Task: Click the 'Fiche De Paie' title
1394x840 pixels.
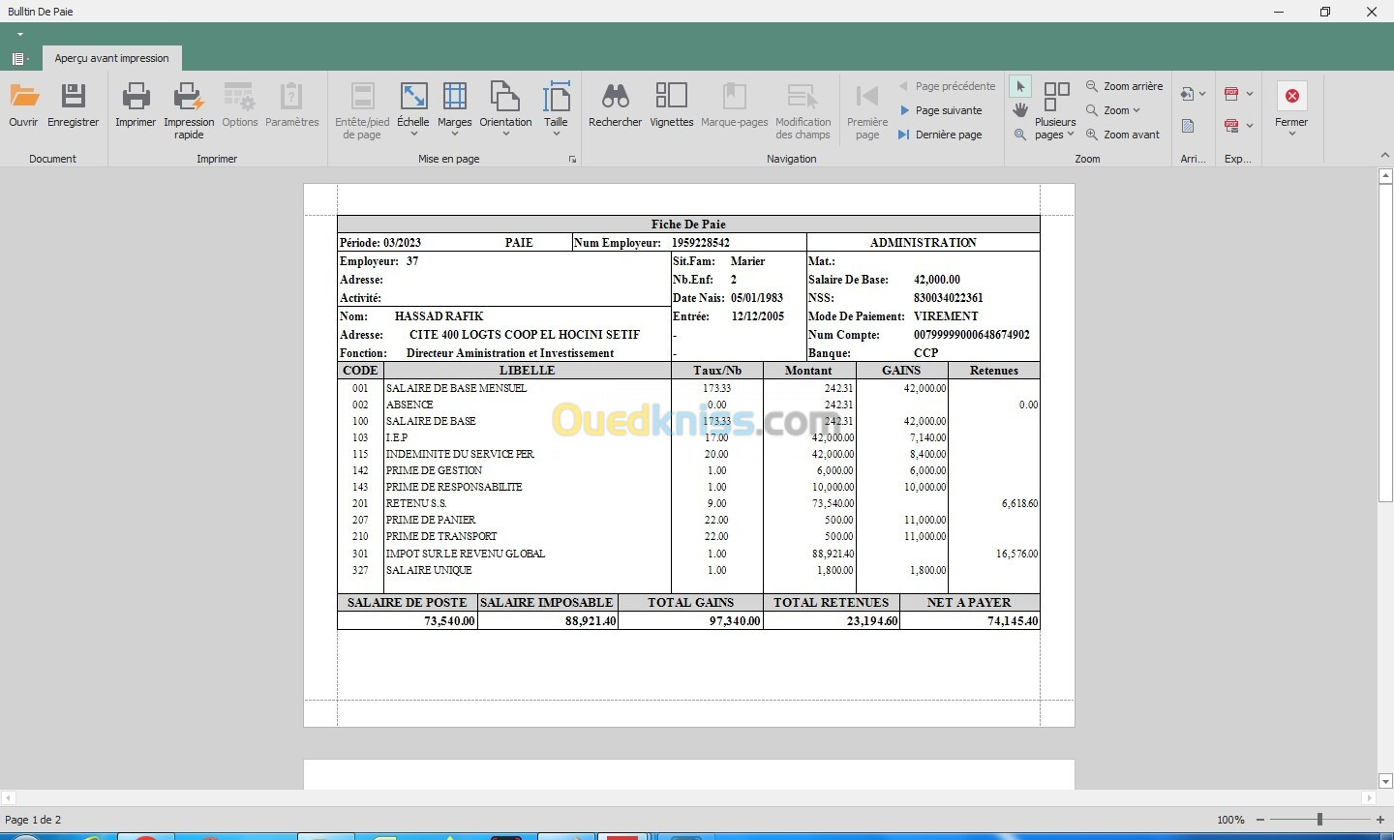Action: pos(688,225)
